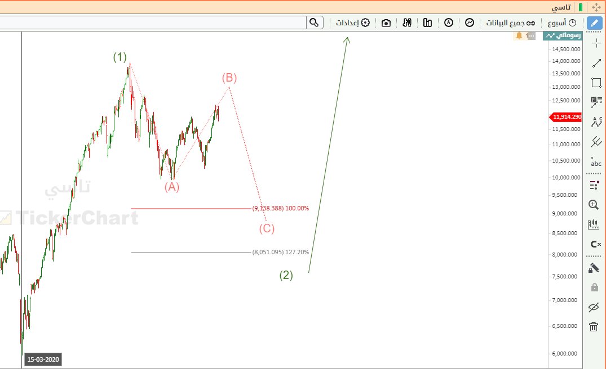
Task: Click the 15-03-2020 date marker
Action: (43, 359)
